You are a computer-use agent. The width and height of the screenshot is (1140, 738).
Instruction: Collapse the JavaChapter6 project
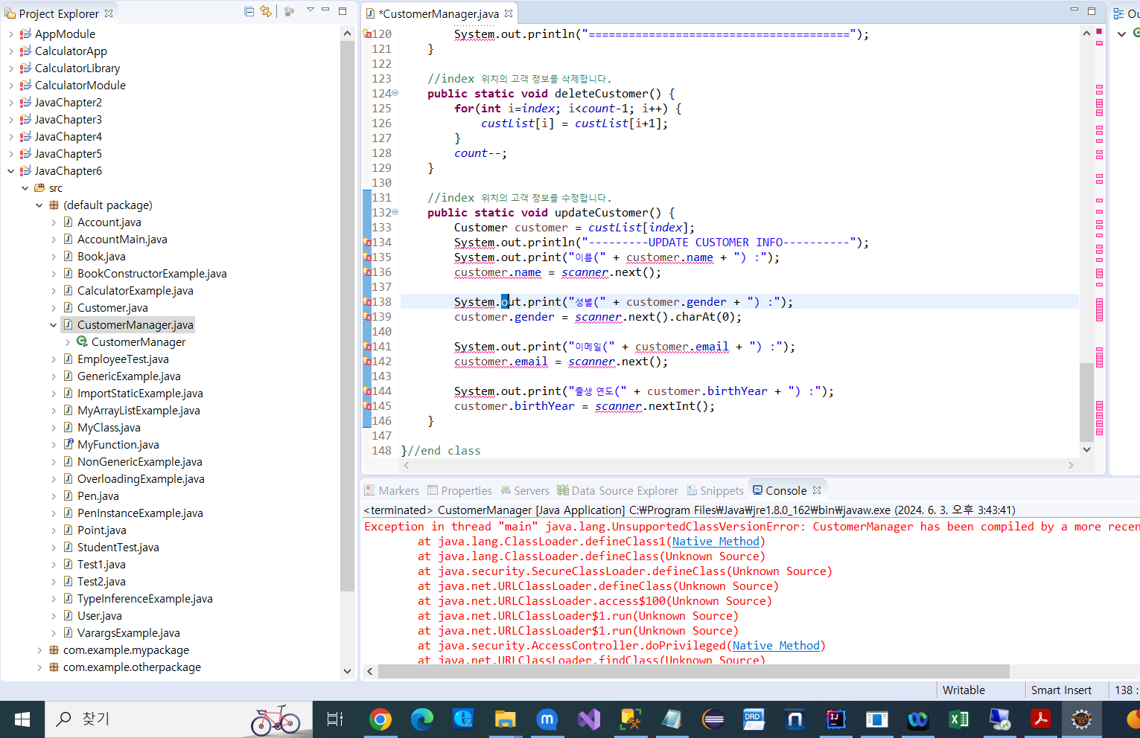tap(10, 171)
